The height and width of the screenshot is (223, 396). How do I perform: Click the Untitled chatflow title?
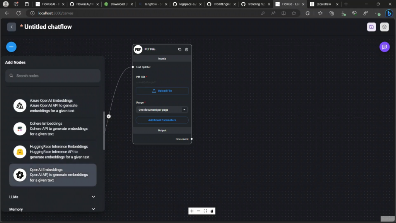pos(48,27)
